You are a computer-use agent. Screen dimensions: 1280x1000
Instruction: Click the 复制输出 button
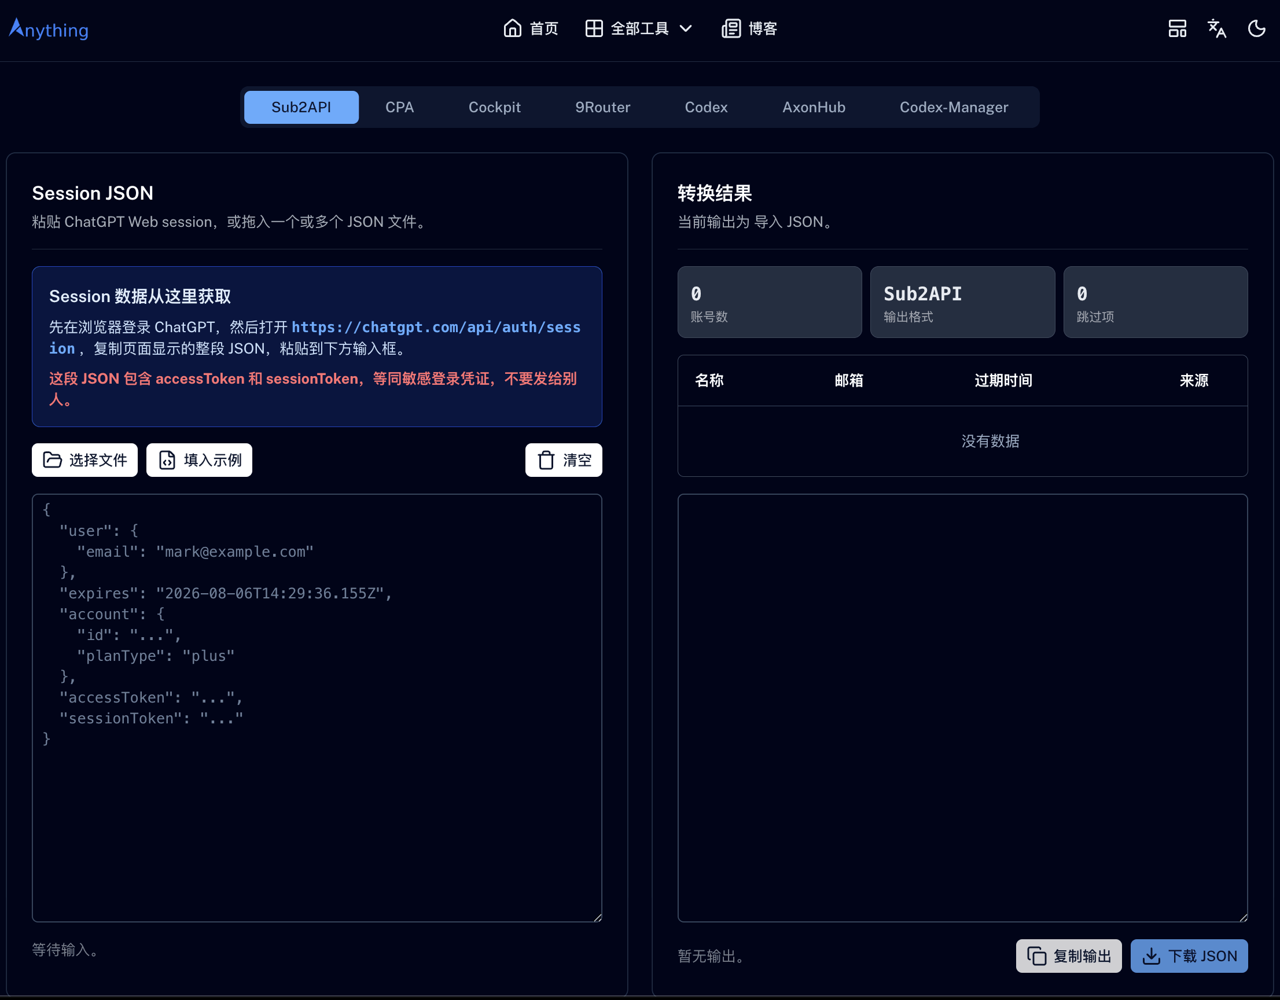tap(1068, 956)
